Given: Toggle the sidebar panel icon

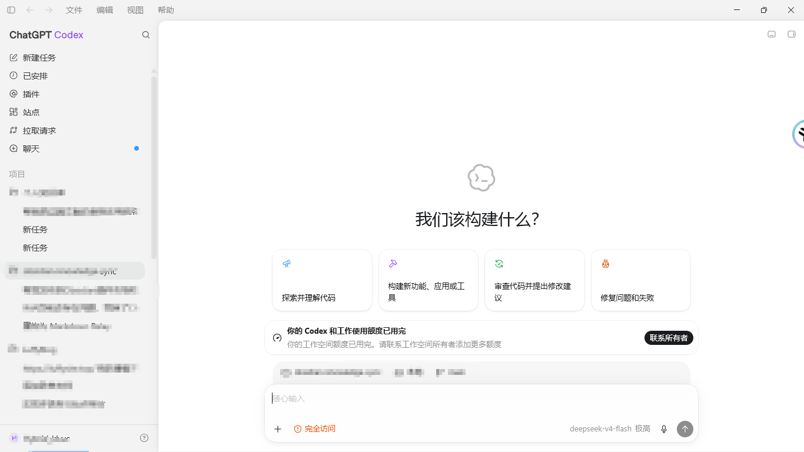Looking at the screenshot, I should click(11, 10).
